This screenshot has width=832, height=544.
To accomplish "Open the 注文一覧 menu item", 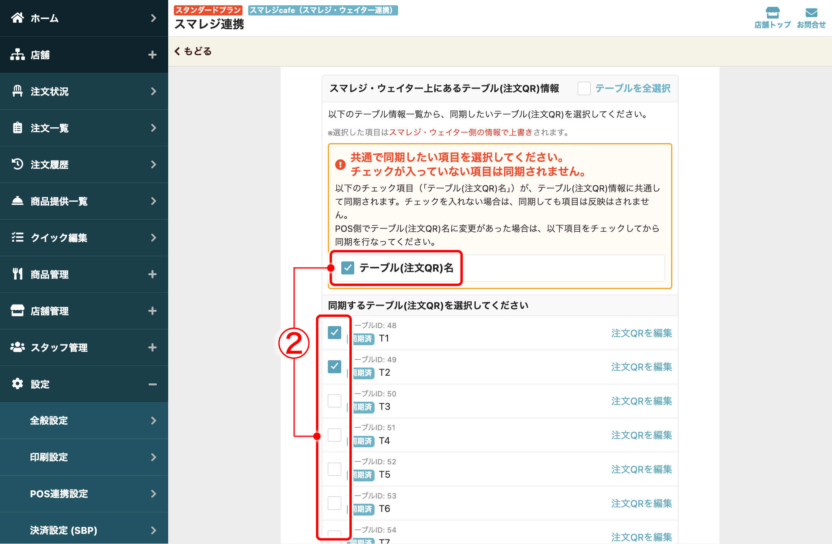I will (x=84, y=128).
